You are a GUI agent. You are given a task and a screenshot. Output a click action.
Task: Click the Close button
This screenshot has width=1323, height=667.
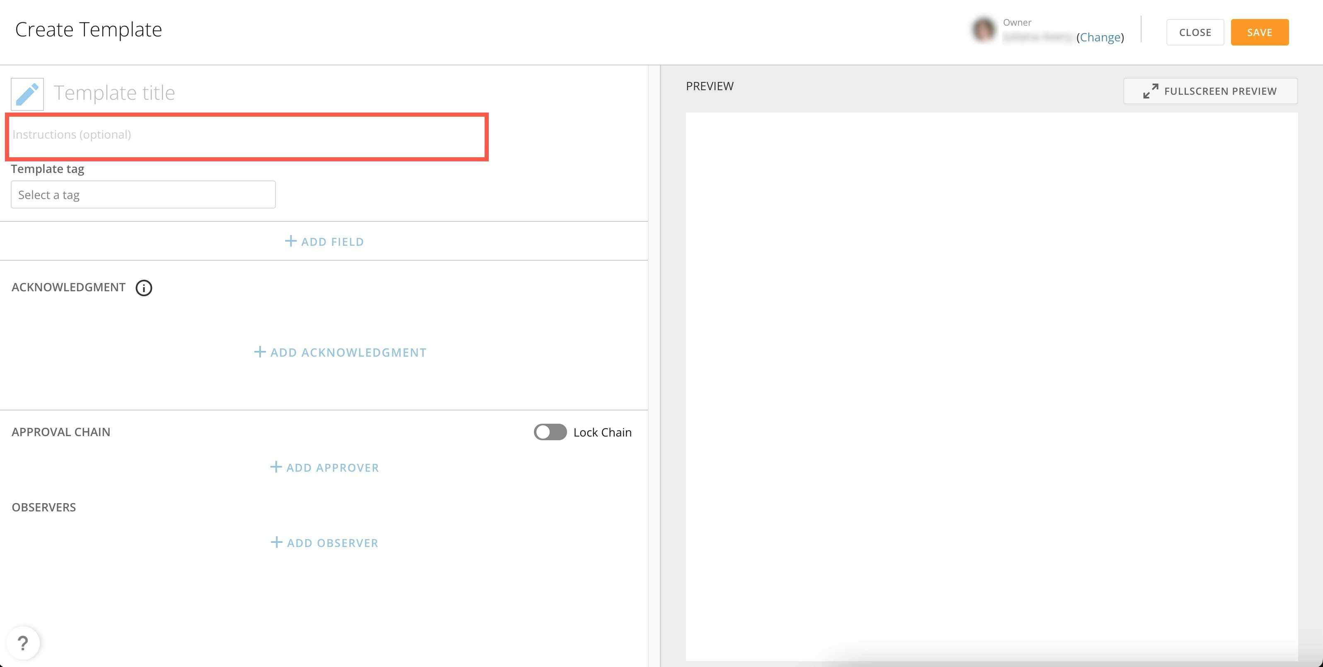click(1195, 32)
